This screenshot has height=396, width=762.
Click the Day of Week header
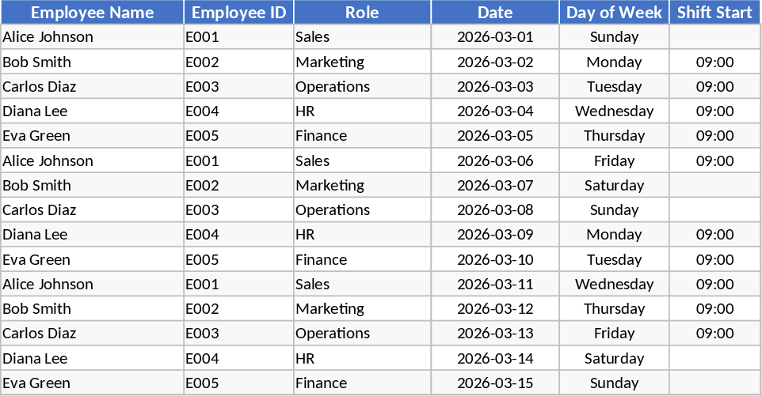614,13
